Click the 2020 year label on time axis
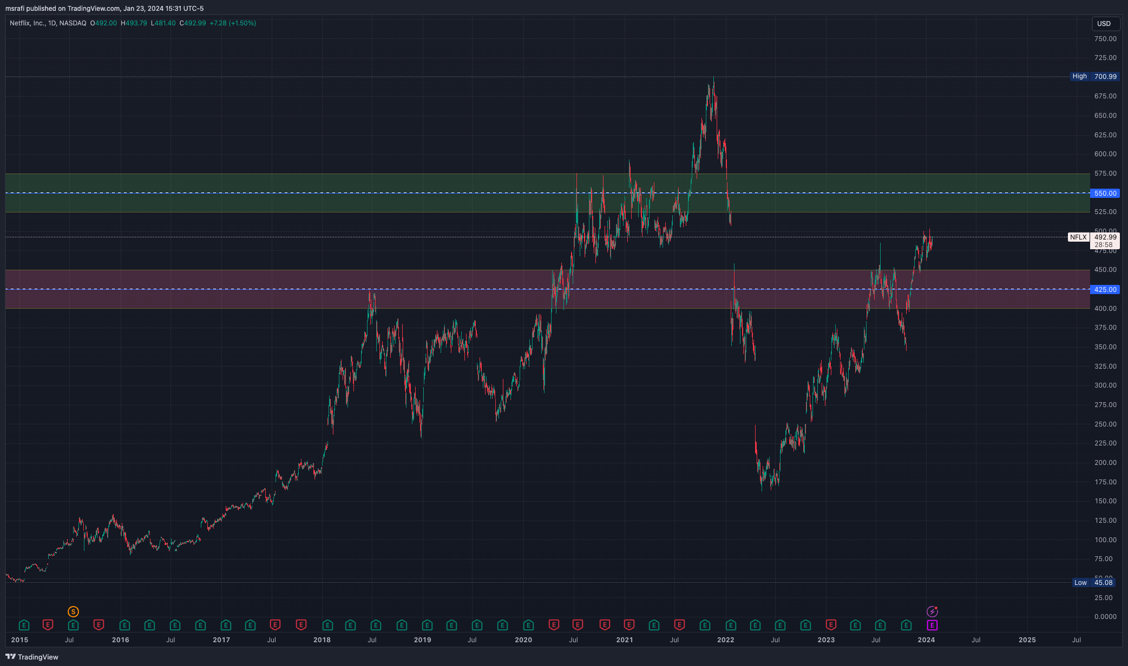 [x=523, y=640]
